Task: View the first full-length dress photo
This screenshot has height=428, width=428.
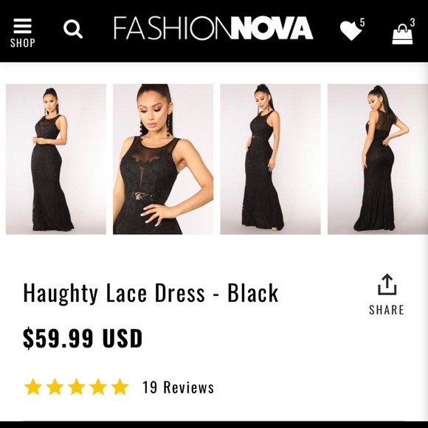Action: point(56,159)
